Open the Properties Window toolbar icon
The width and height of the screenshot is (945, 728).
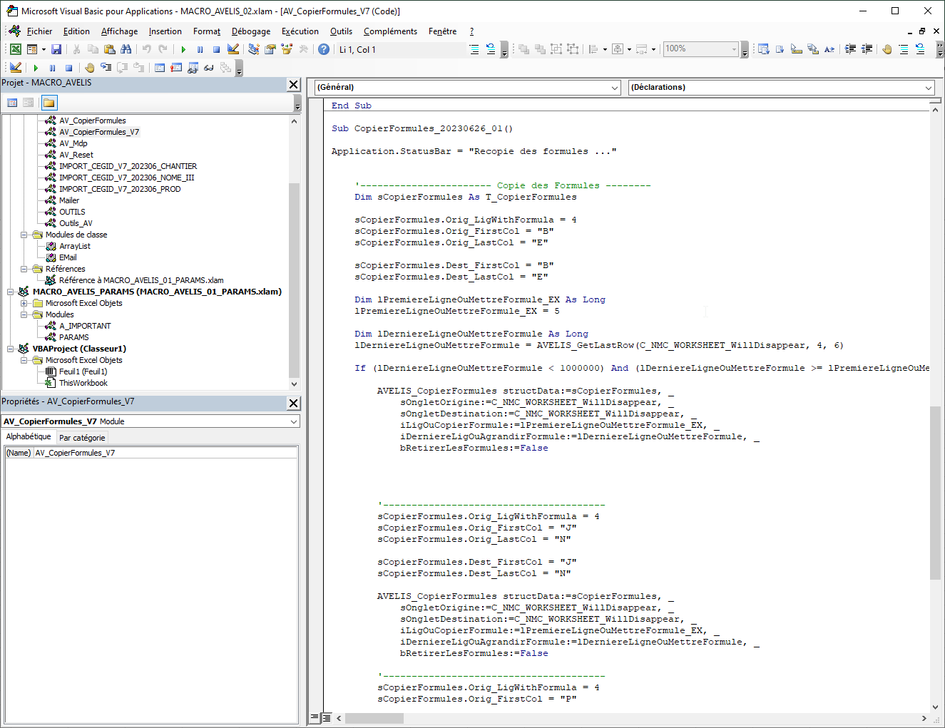(x=270, y=49)
